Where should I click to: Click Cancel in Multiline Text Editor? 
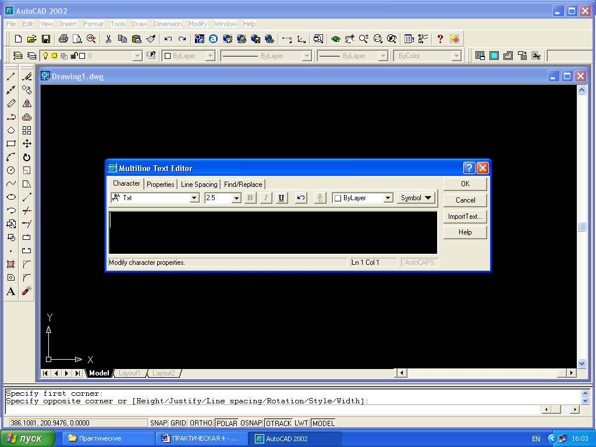point(465,200)
